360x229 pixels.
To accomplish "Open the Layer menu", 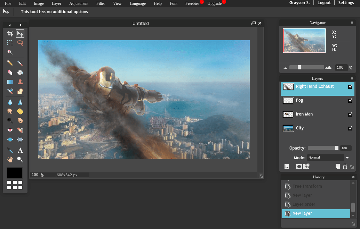I will pos(56,3).
